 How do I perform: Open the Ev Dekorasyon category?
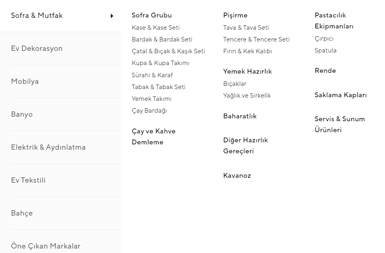(37, 48)
